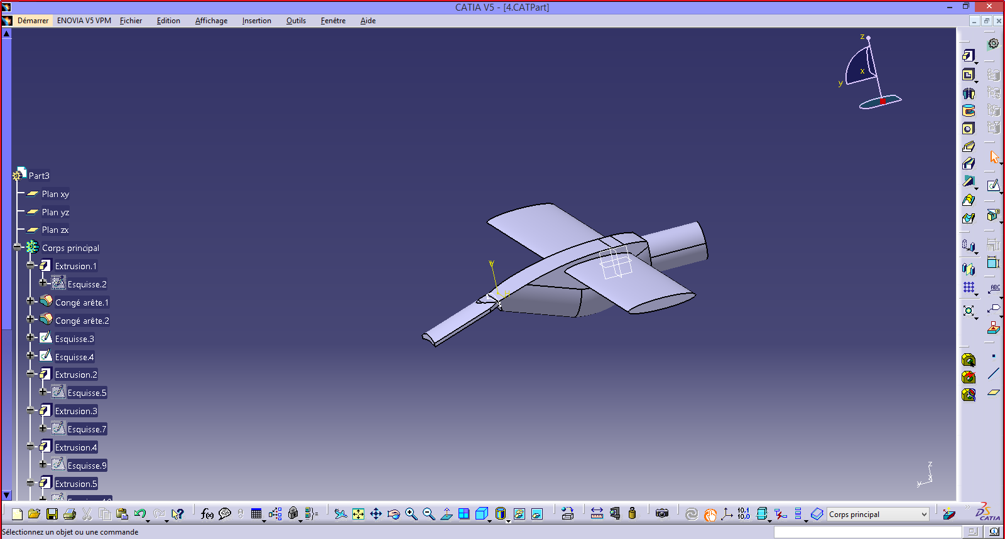The image size is (1005, 539).
Task: Click the command input field in status bar
Action: coord(867,532)
